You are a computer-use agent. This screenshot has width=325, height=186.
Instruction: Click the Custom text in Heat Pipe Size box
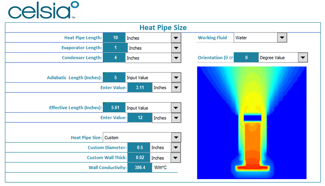coord(111,138)
